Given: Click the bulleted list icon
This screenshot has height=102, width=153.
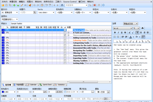Looking at the screenshot, I should 115,37.
